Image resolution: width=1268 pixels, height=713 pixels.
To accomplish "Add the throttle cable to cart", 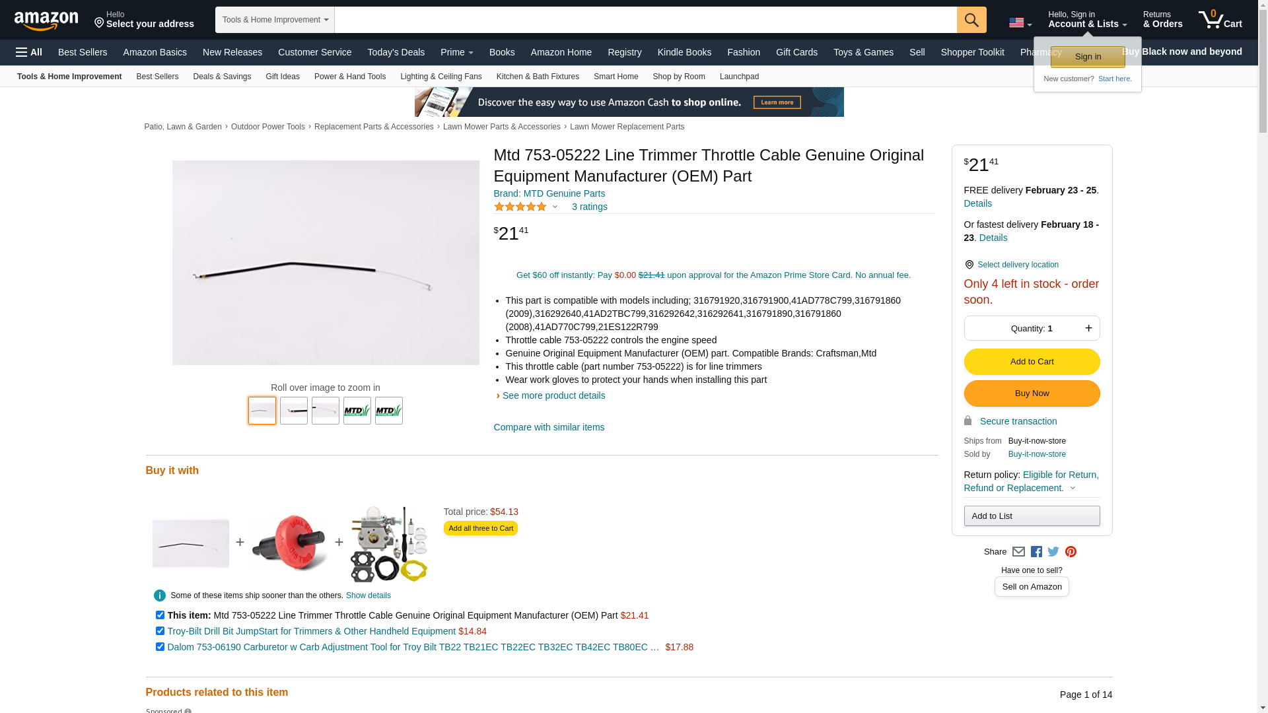I will click(x=1032, y=362).
